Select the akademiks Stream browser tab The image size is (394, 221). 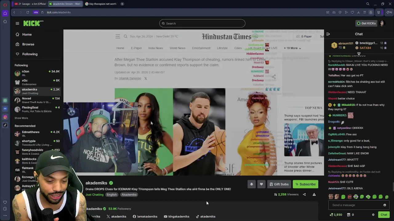coord(65,4)
